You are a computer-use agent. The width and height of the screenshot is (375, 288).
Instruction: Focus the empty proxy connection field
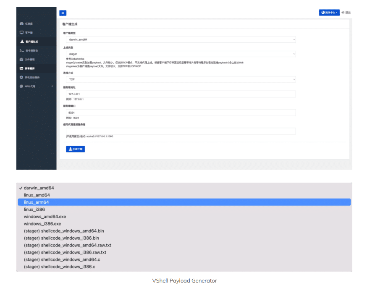(x=181, y=131)
